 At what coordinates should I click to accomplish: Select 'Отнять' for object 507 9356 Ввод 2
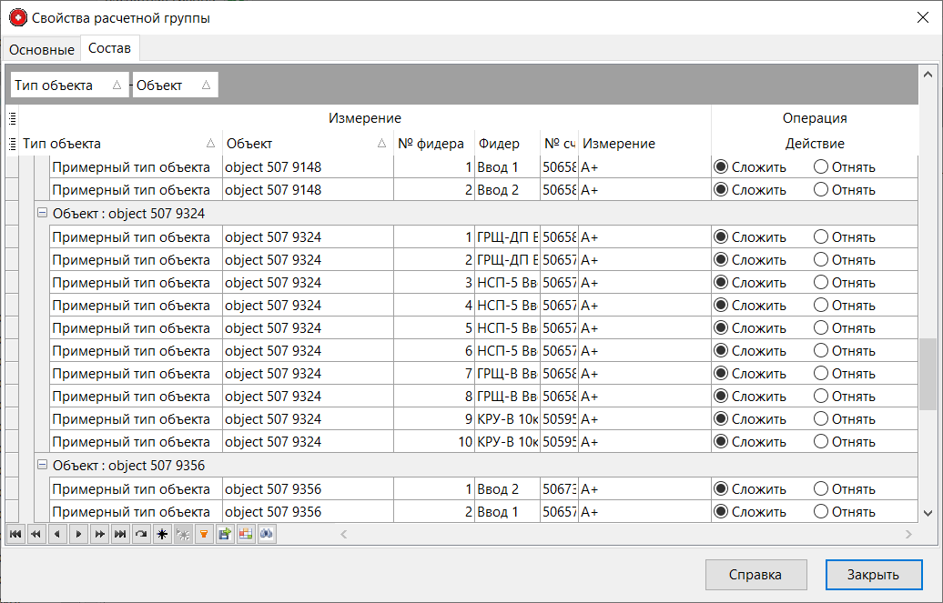821,489
